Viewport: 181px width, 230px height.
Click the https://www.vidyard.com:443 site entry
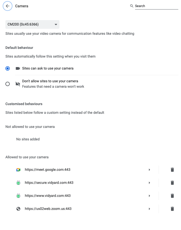pos(48,196)
